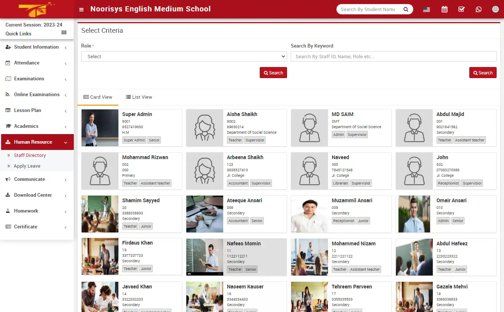This screenshot has width=504, height=312.
Task: Open the Quick Links grid icon
Action: click(63, 34)
